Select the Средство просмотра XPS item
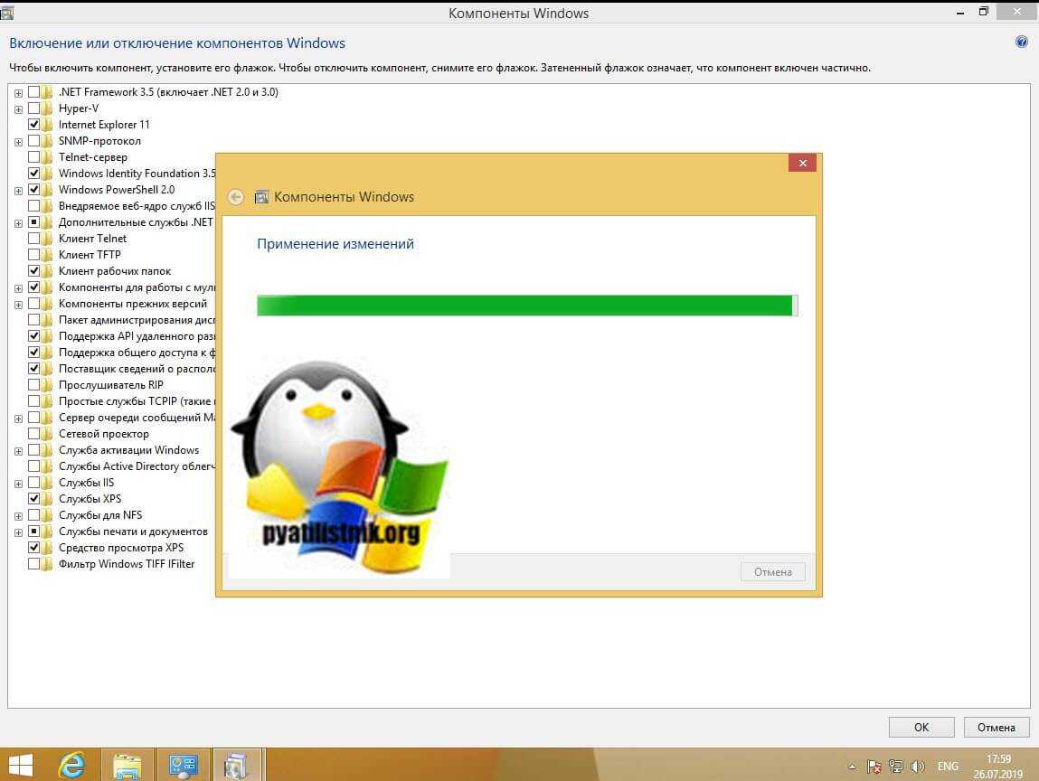 tap(120, 548)
